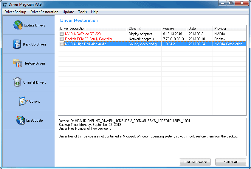251x169 pixels.
Task: Click the Options checklist icon
Action: 23,101
